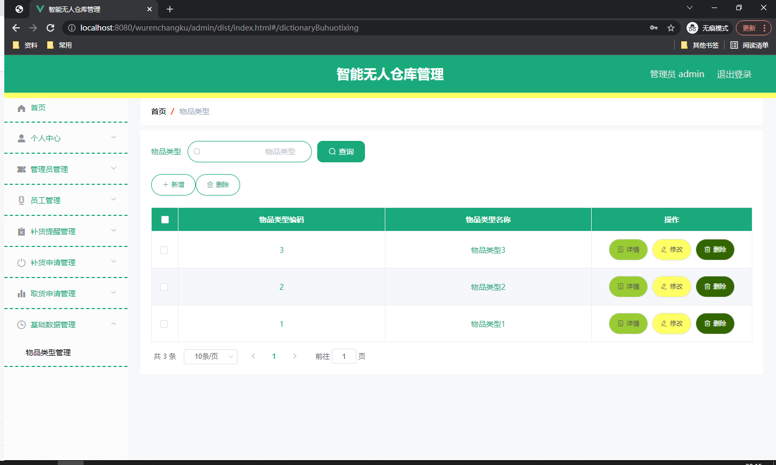Click the magnifier icon in the search field
Viewport: 776px width, 465px height.
point(197,152)
